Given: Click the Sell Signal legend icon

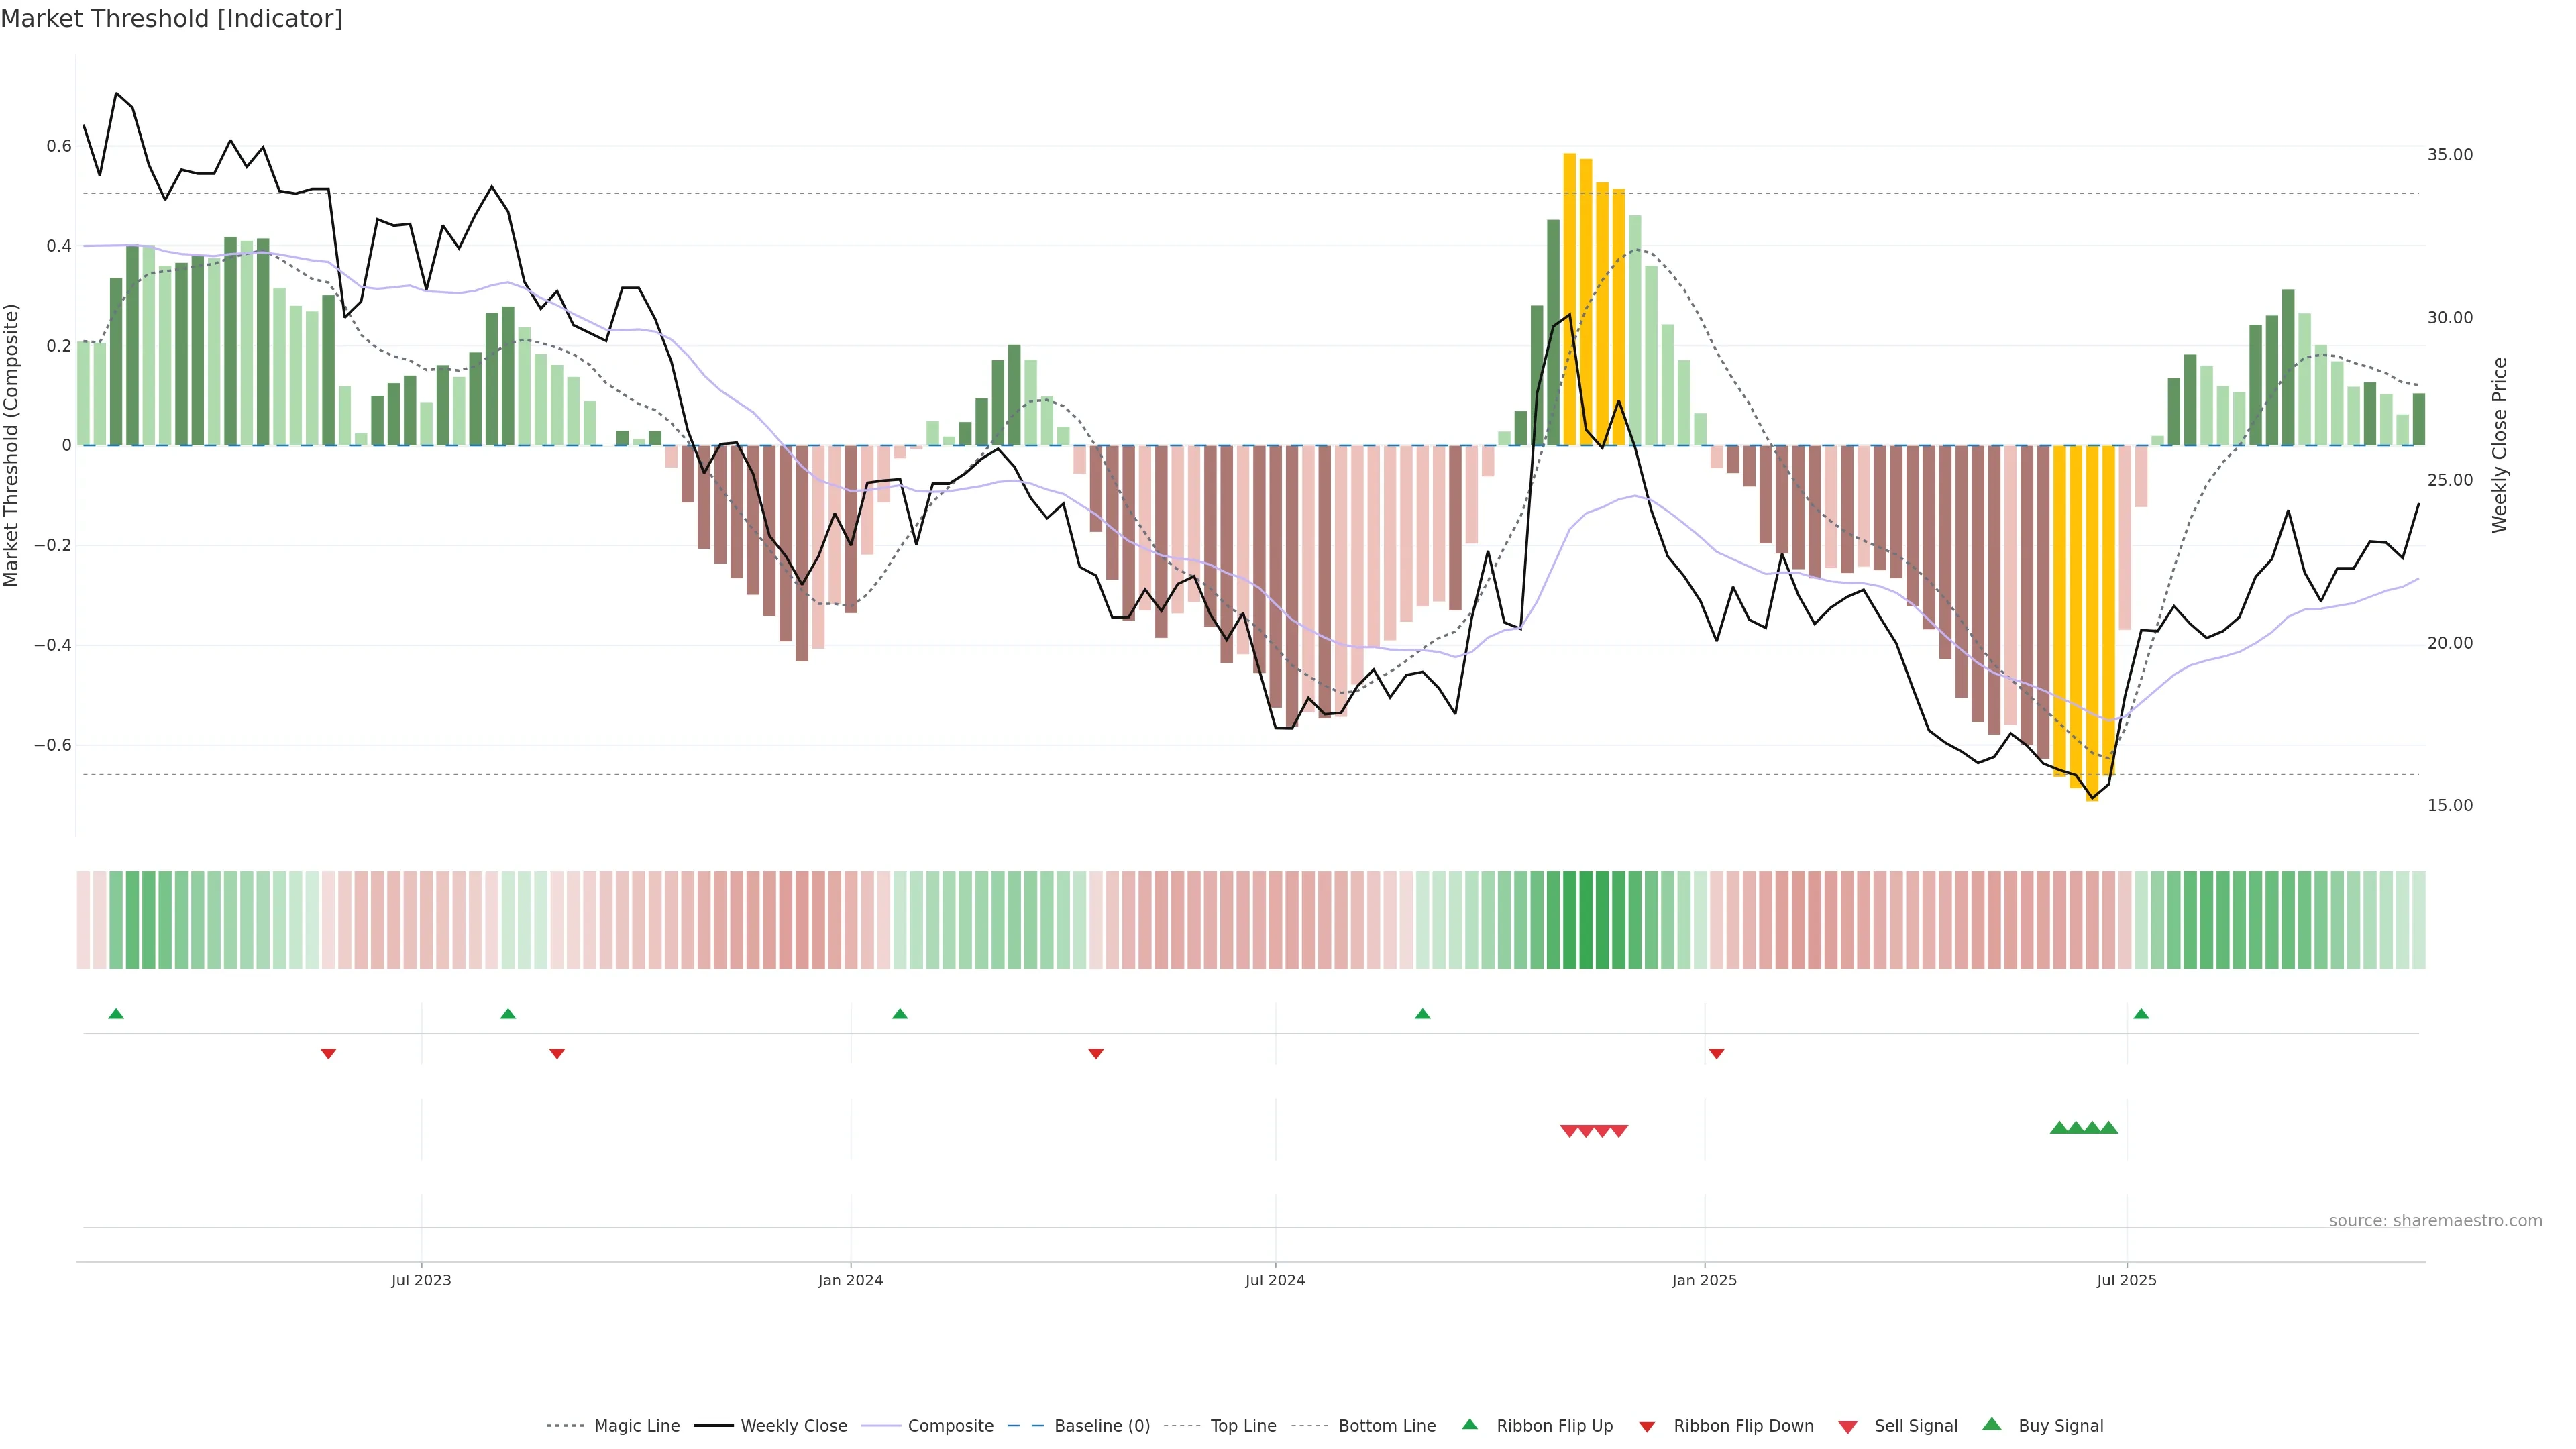Looking at the screenshot, I should click(x=1847, y=1427).
